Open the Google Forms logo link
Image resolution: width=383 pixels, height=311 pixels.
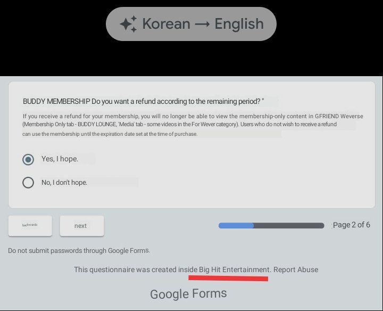188,293
